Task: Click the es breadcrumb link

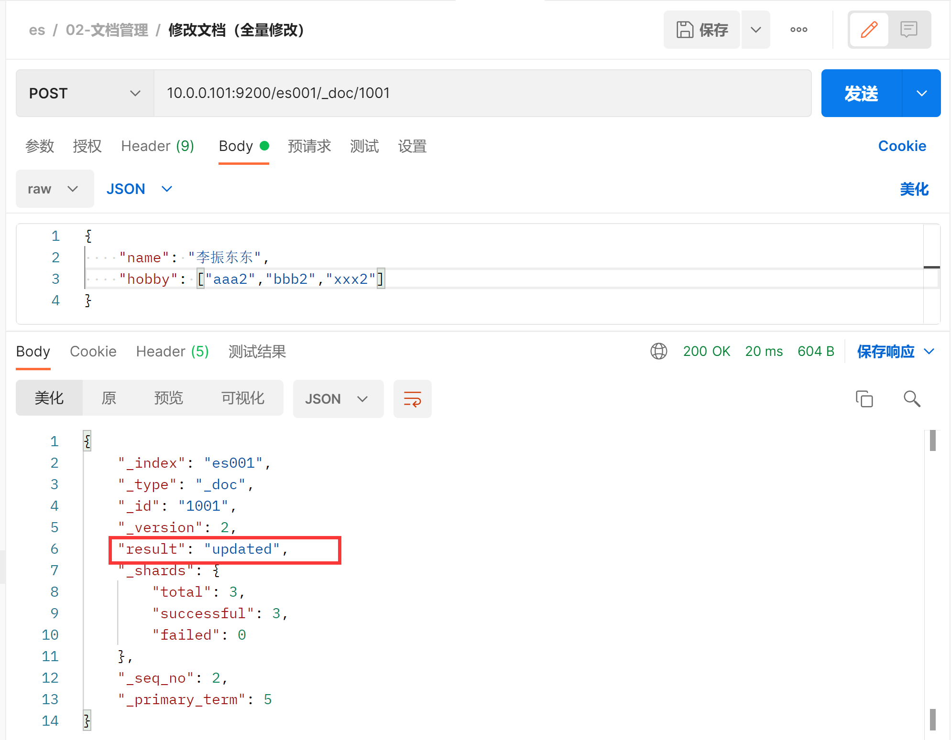Action: pyautogui.click(x=37, y=30)
